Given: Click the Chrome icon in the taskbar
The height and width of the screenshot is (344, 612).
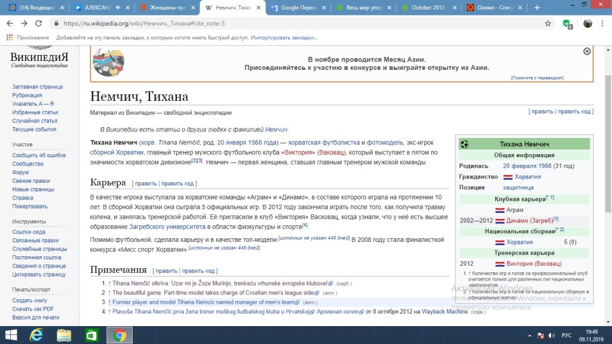Looking at the screenshot, I should (120, 335).
